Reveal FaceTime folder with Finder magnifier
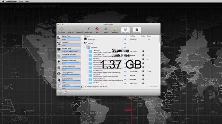 pos(143,83)
